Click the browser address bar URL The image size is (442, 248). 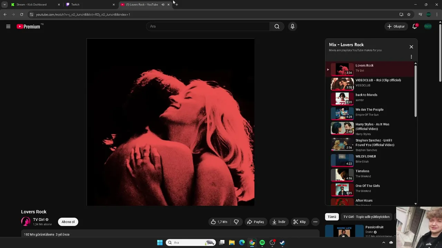pyautogui.click(x=83, y=14)
